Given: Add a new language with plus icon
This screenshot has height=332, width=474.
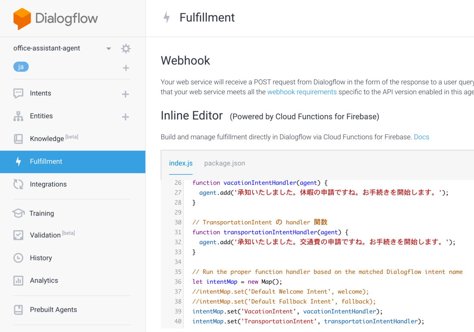Looking at the screenshot, I should tap(126, 68).
